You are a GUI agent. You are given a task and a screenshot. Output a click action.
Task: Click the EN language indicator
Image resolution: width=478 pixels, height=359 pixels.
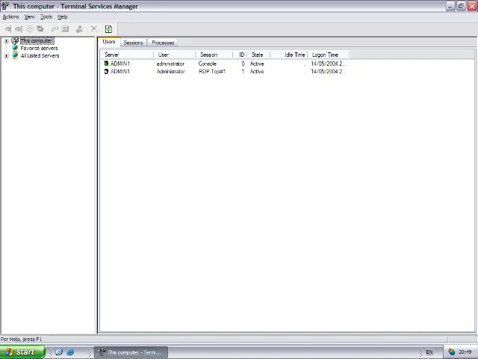pos(429,352)
